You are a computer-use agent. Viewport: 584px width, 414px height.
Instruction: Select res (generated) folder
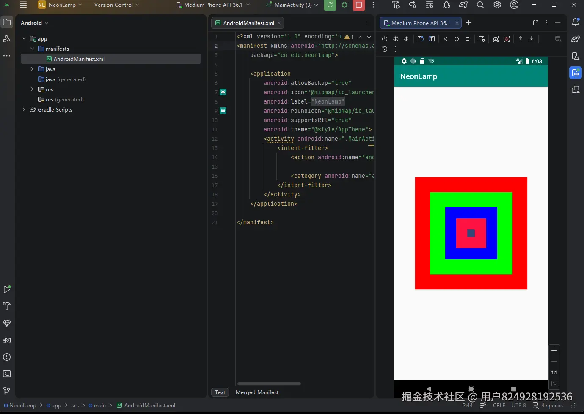pyautogui.click(x=61, y=99)
